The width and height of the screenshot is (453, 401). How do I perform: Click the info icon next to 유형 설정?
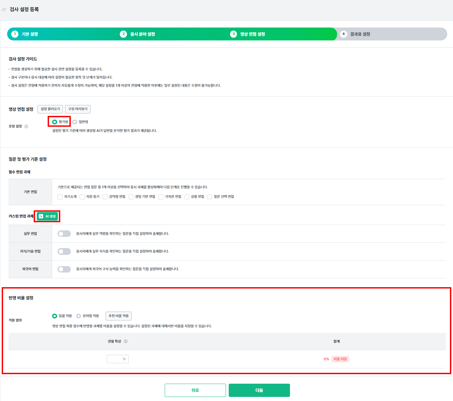click(x=26, y=126)
